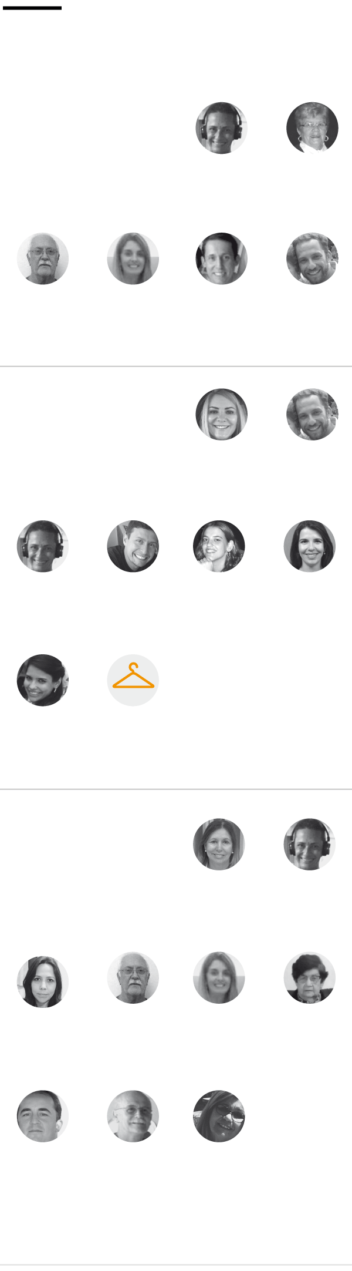The image size is (352, 1271).
Task: Open the headphones man avatar in the last section
Action: tap(310, 844)
